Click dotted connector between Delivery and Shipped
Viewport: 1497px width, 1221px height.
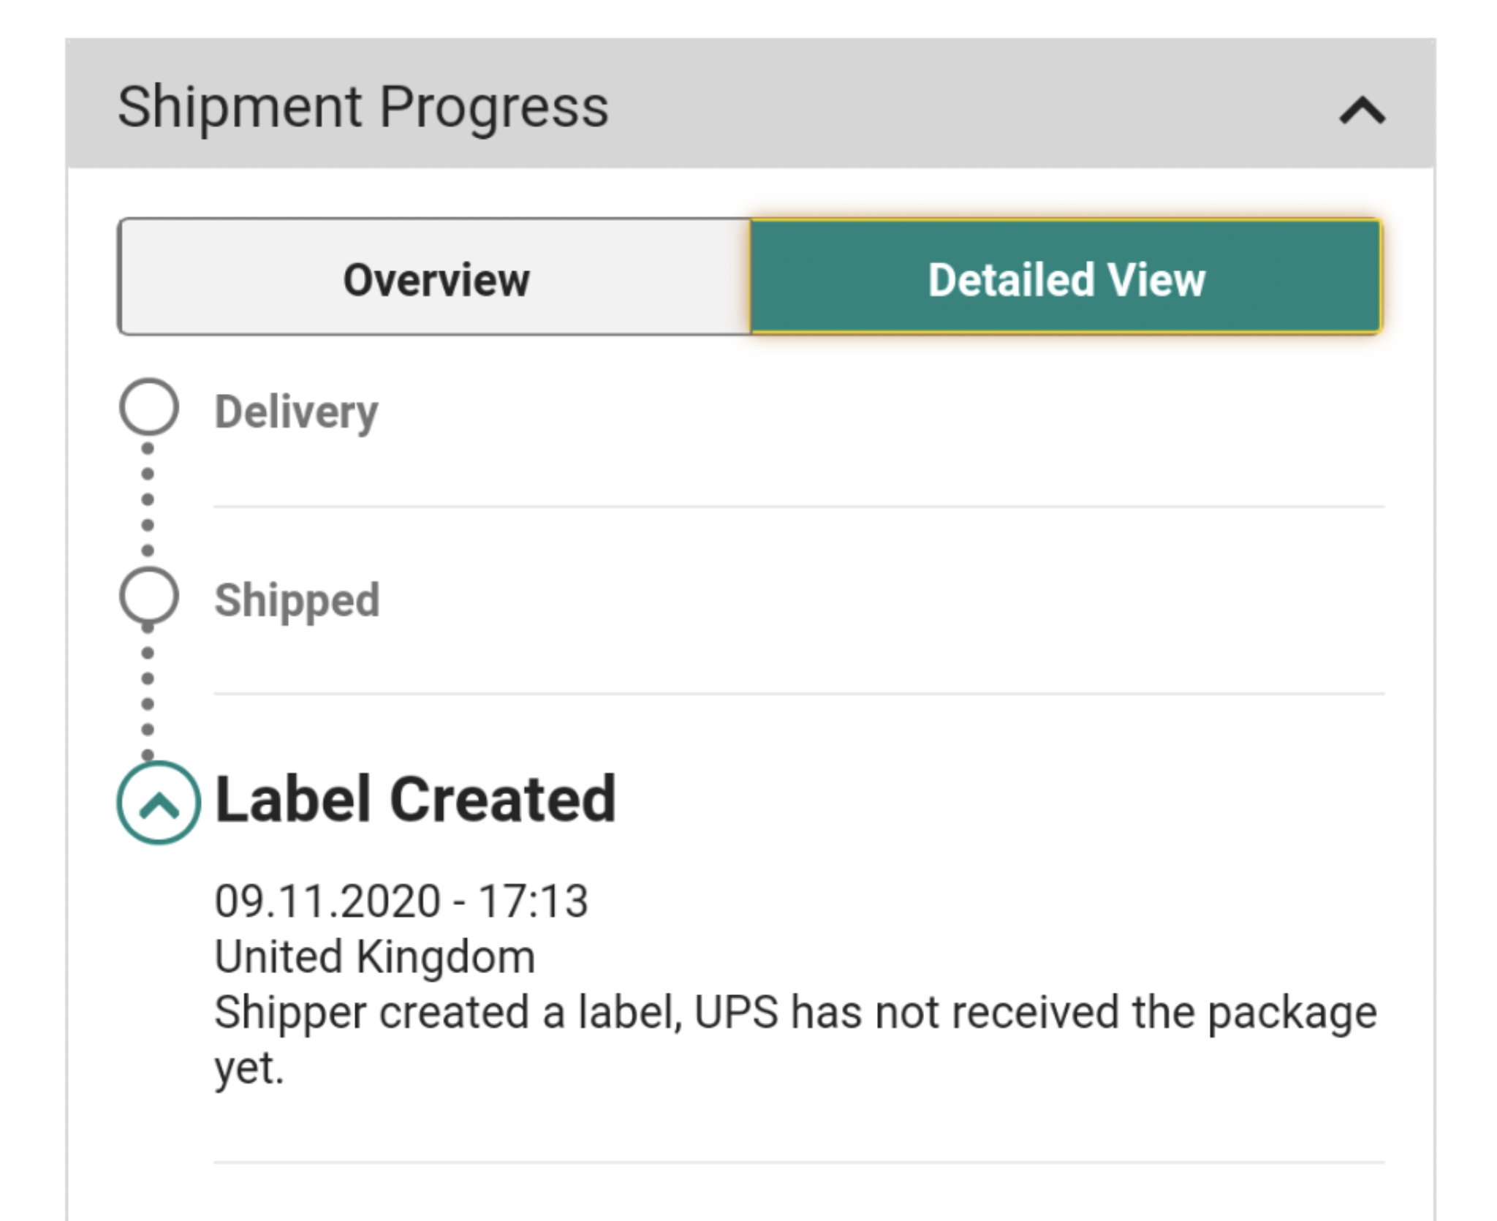pos(148,500)
